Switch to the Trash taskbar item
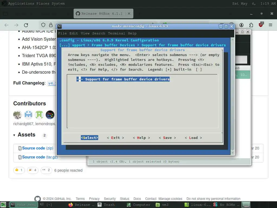This screenshot has width=277, height=208. click(x=106, y=205)
